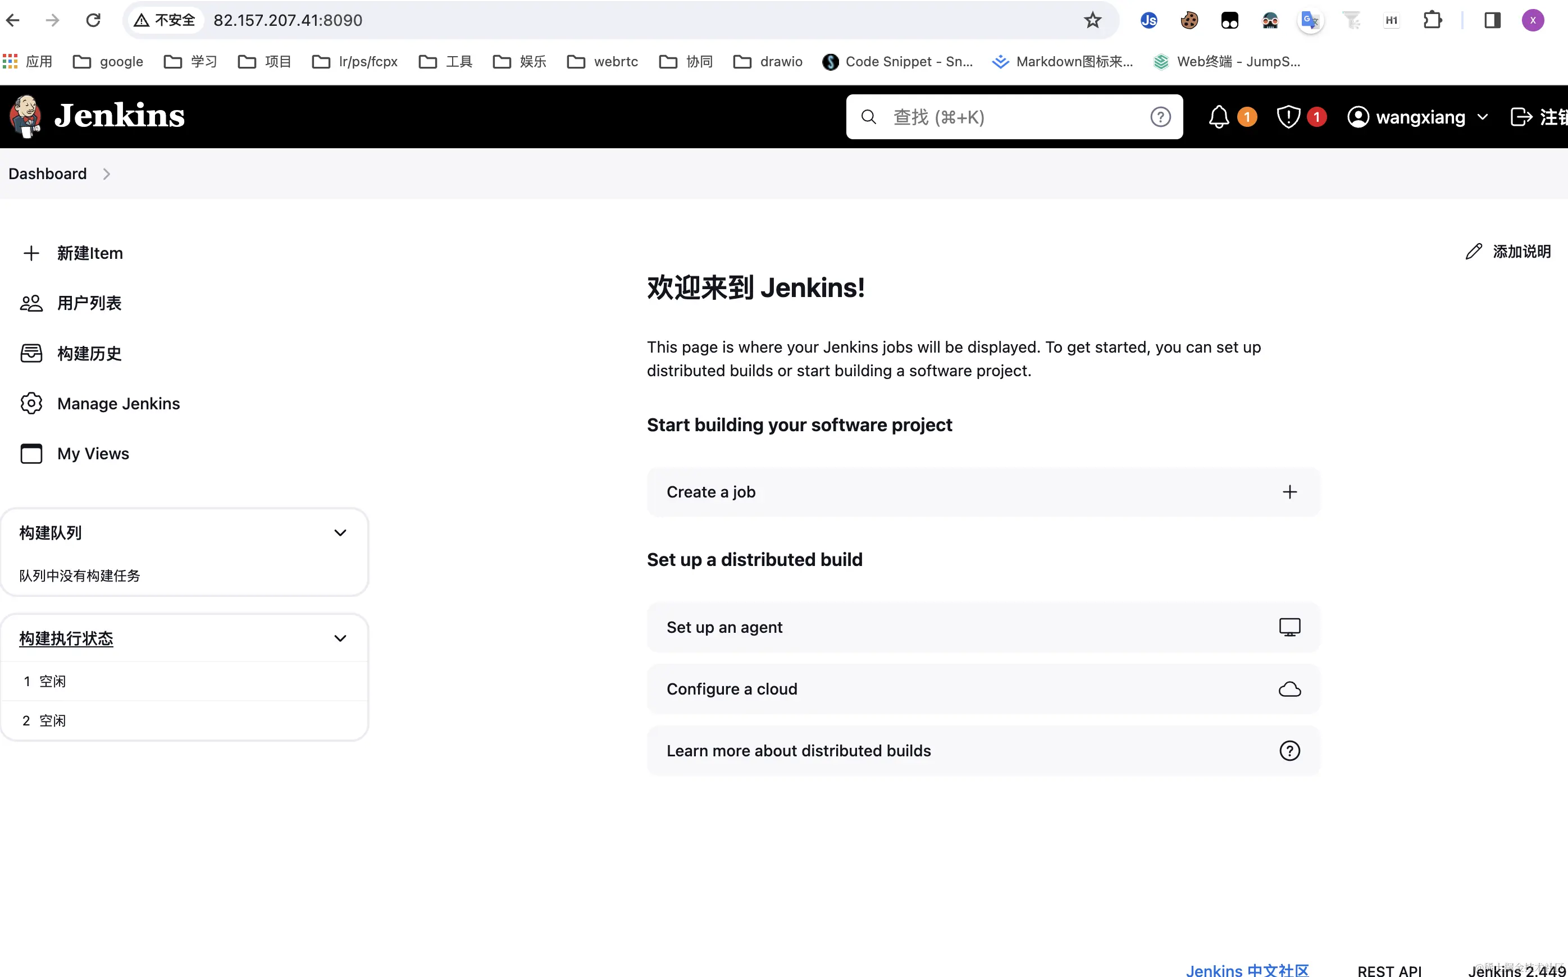Click the 添加说明 button
This screenshot has width=1568, height=977.
tap(1508, 252)
